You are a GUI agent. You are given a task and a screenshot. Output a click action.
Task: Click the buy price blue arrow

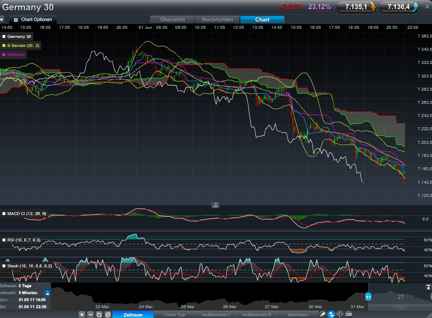(415, 7)
